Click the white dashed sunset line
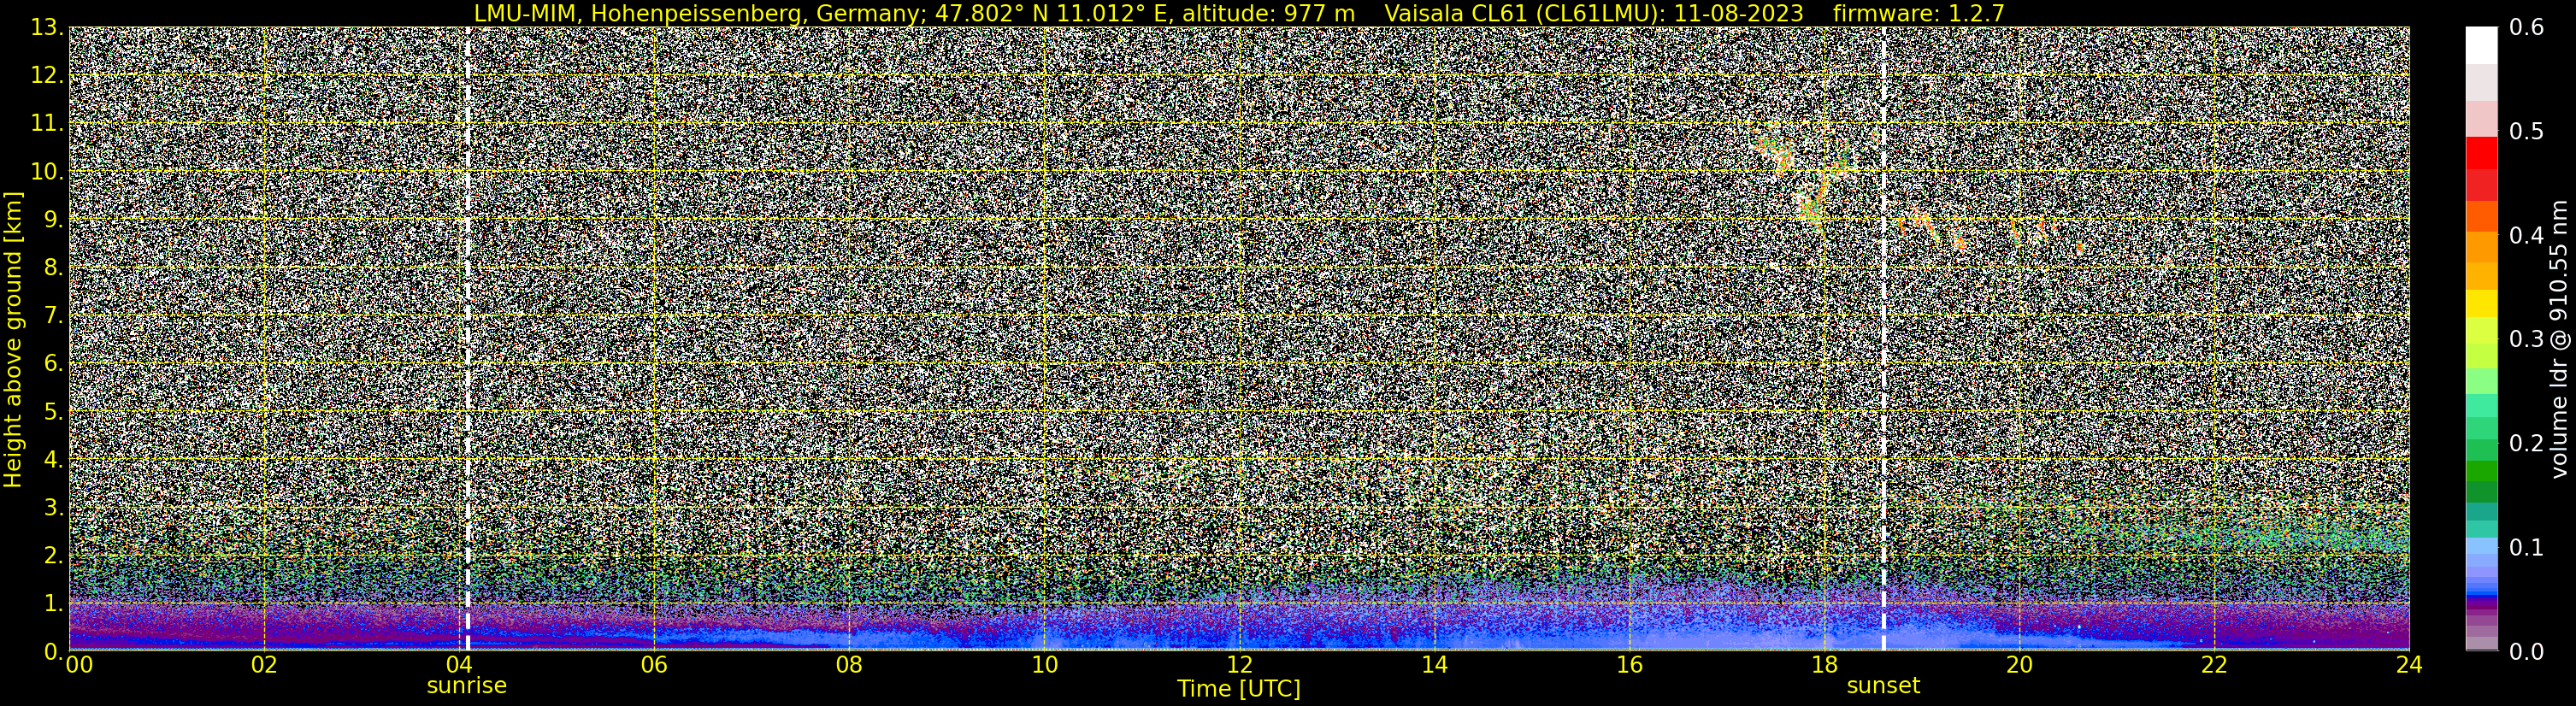This screenshot has height=706, width=2576. (x=1884, y=338)
